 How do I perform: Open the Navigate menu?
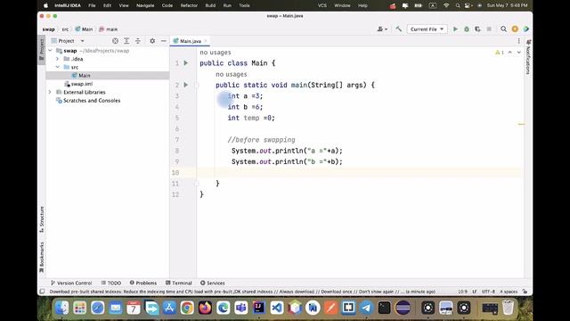coord(145,5)
